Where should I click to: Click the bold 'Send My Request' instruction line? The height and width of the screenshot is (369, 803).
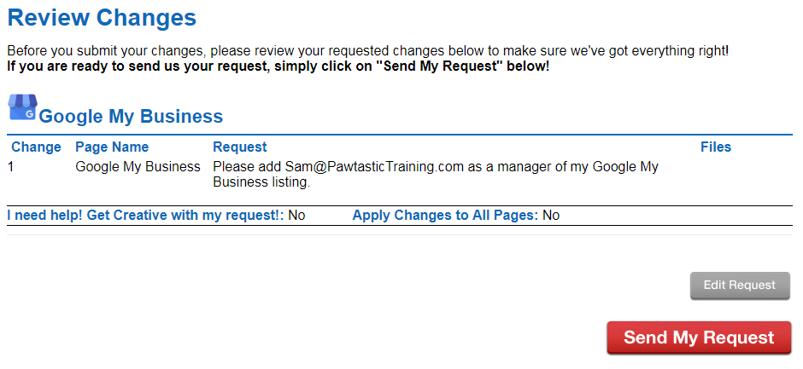point(278,67)
